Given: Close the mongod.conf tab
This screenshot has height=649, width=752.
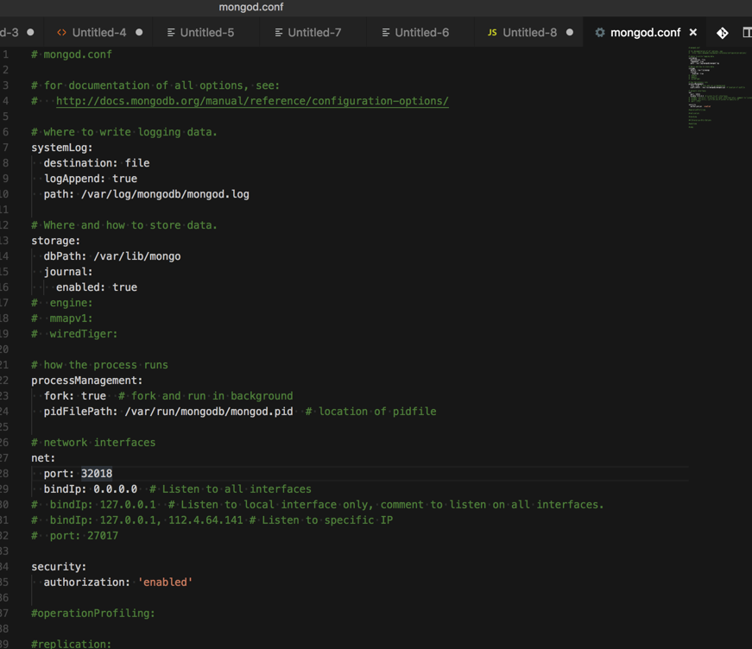Looking at the screenshot, I should pos(693,33).
